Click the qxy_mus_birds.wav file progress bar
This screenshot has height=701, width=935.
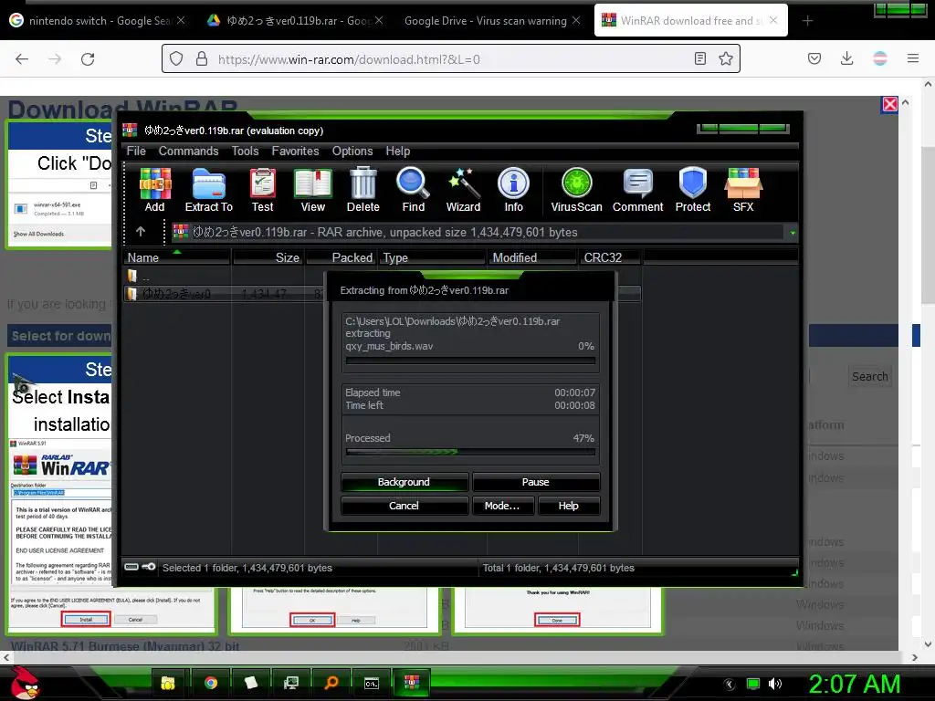pos(470,361)
